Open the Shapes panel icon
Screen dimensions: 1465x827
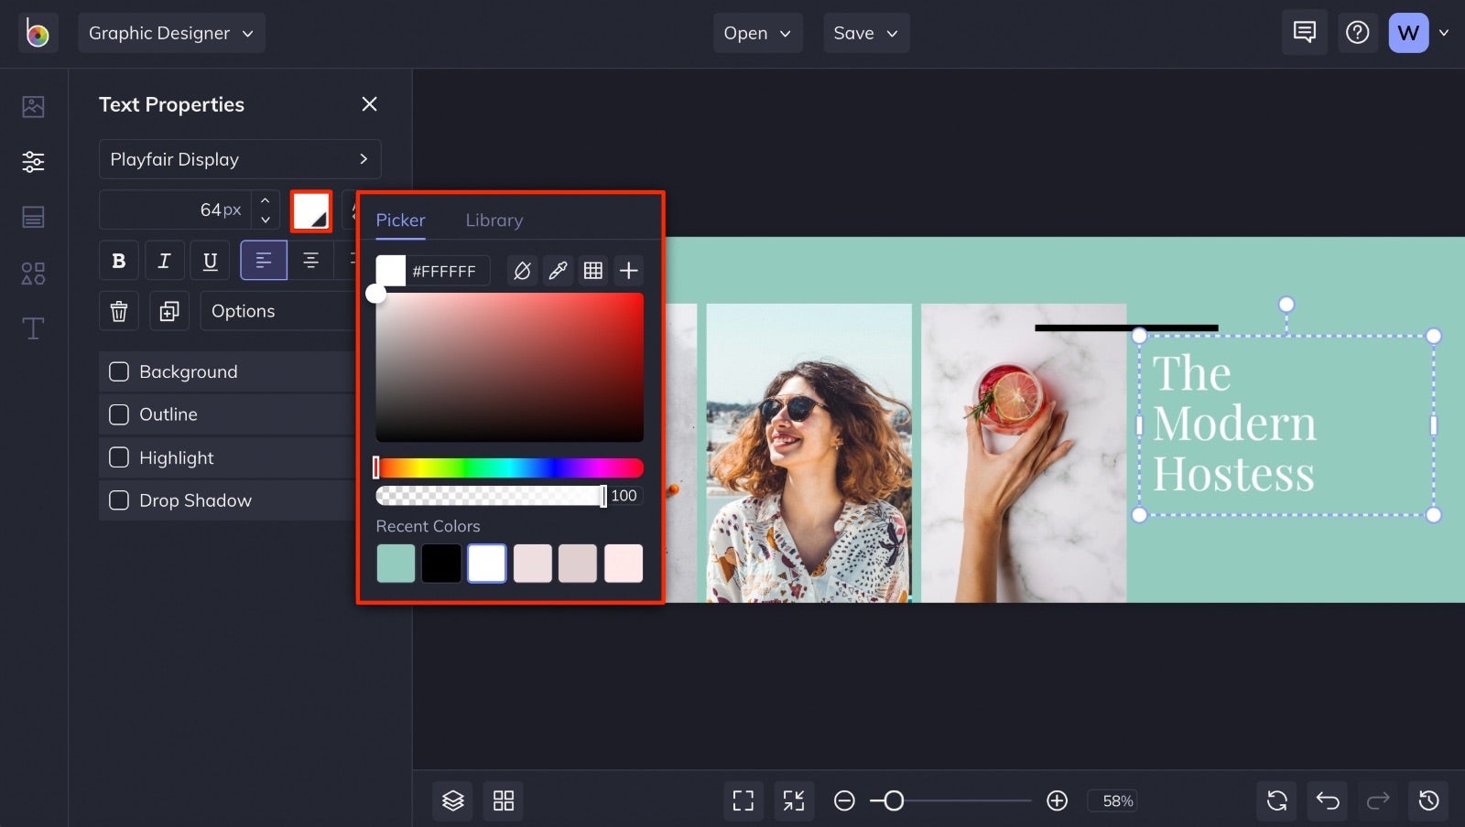pos(33,273)
